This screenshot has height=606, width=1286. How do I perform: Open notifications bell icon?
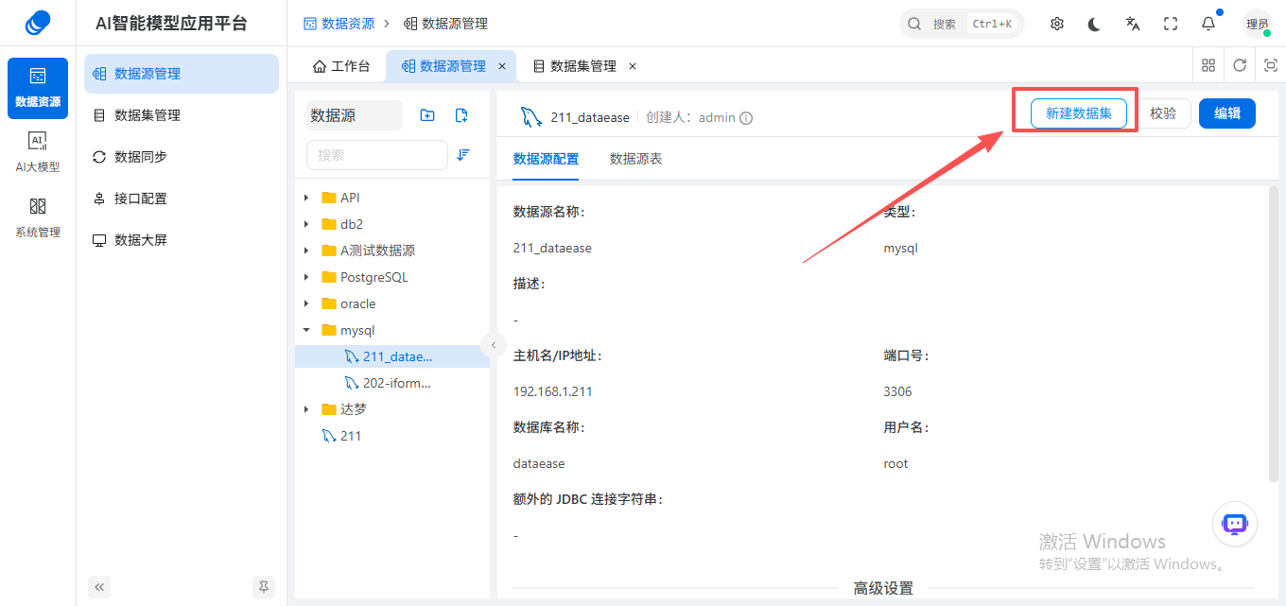click(x=1208, y=24)
